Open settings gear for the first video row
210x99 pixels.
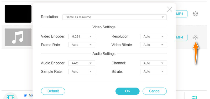pyautogui.click(x=195, y=14)
